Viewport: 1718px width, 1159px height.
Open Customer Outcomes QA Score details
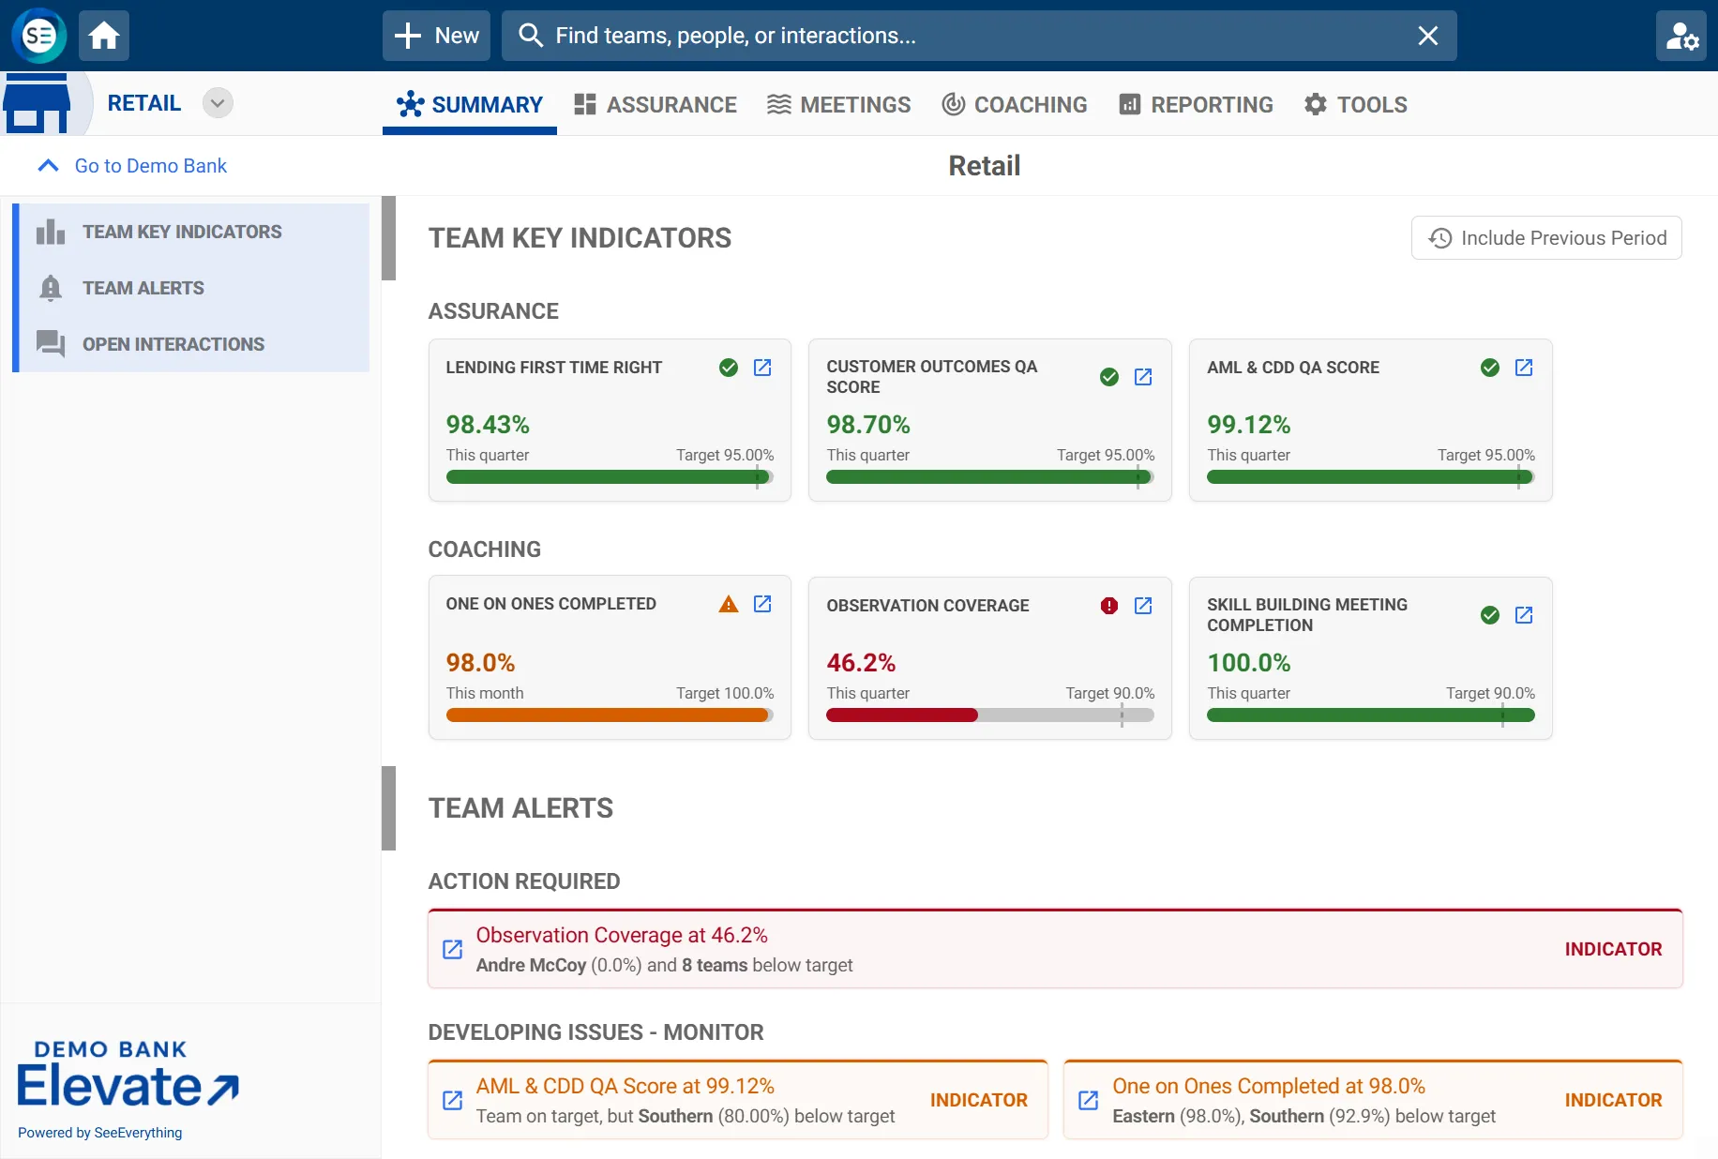point(1143,377)
